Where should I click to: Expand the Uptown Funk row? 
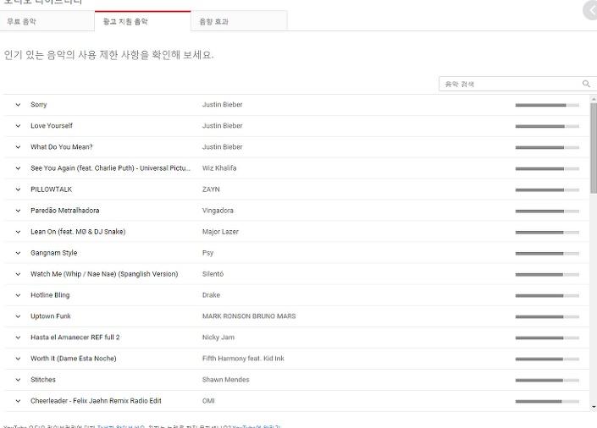[x=18, y=316]
